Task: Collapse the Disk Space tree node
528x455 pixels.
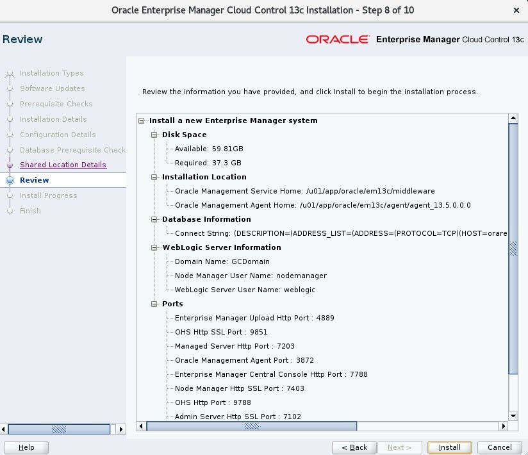Action: coord(154,135)
